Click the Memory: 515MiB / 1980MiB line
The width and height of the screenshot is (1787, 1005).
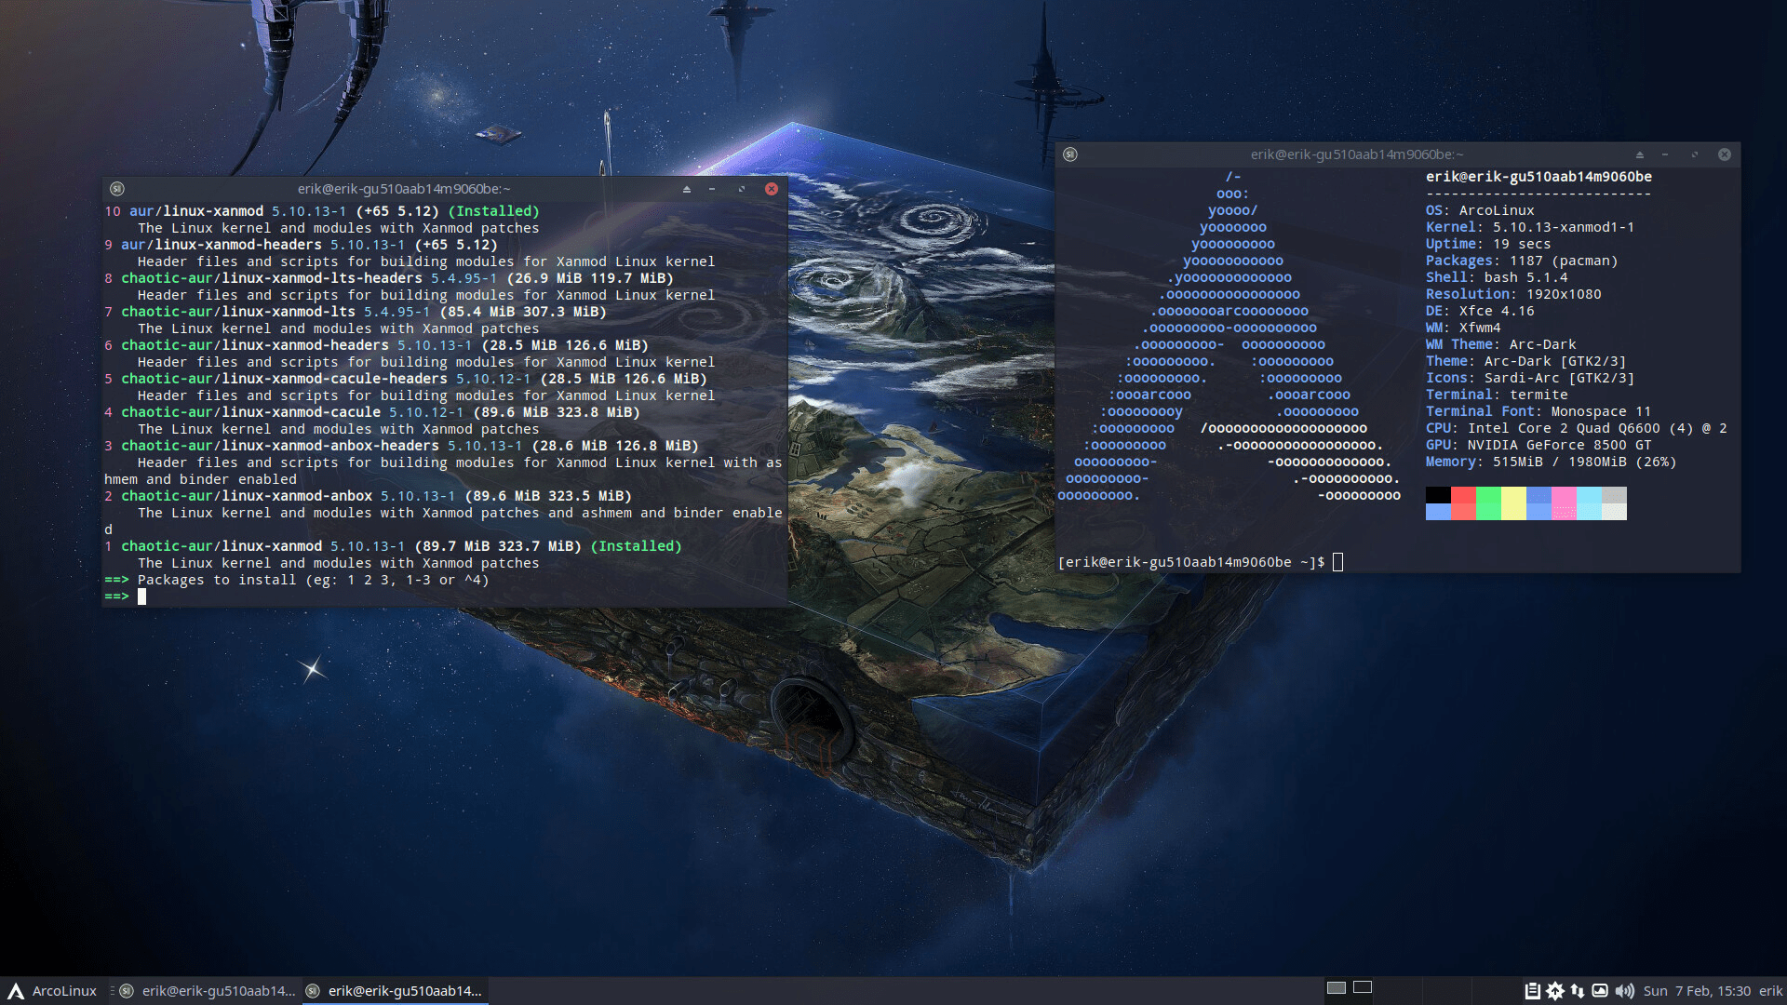[x=1551, y=462]
